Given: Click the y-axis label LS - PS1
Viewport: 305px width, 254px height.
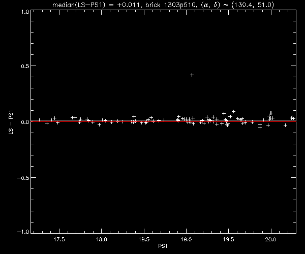Looking at the screenshot, I should click(11, 122).
